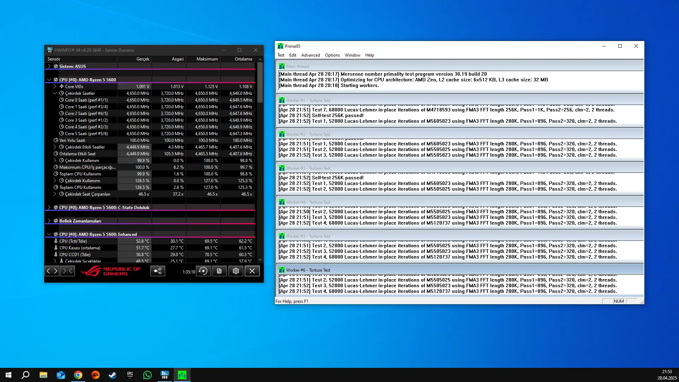The width and height of the screenshot is (679, 382).
Task: Click the X button in HWiNFO bottom toolbar
Action: click(x=252, y=271)
